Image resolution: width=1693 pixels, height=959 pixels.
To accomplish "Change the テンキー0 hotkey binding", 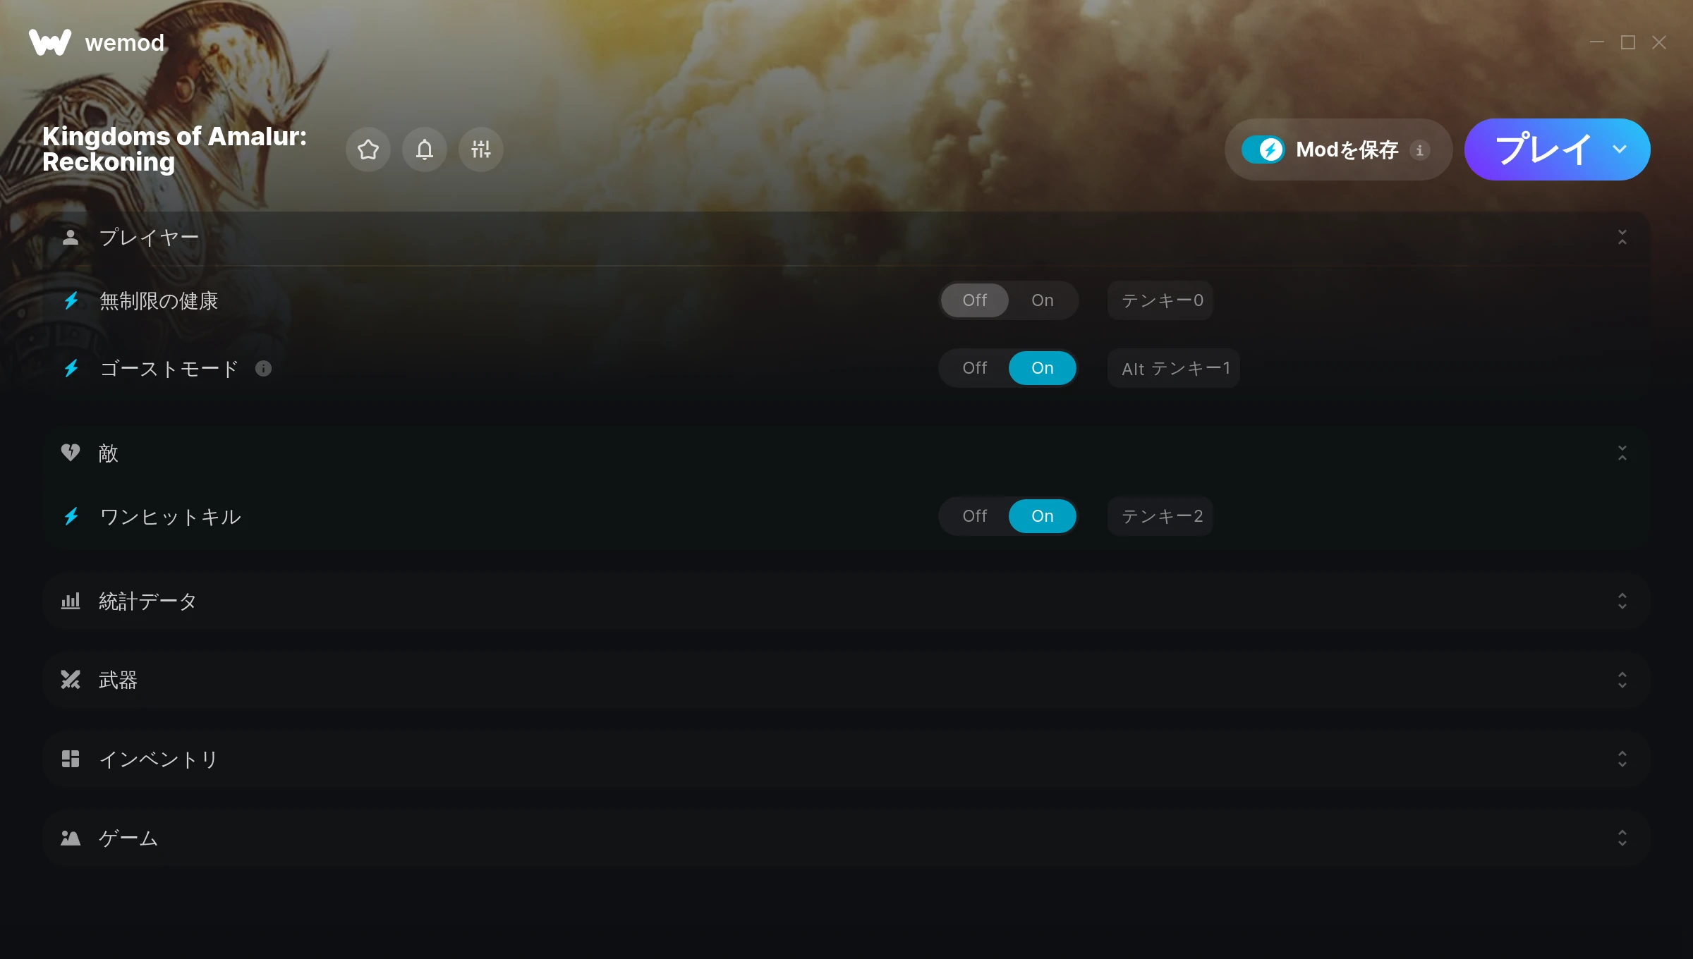I will click(1160, 300).
